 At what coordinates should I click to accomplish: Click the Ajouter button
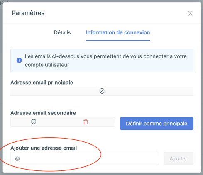[x=179, y=158]
